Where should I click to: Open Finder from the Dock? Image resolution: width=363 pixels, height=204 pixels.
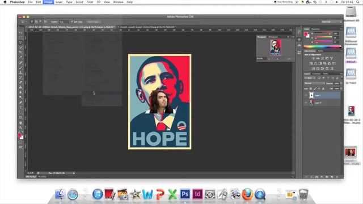[x=60, y=194]
